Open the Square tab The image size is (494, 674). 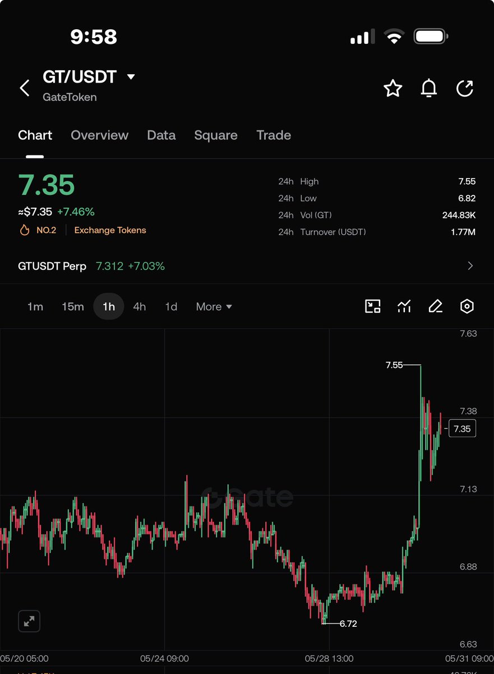(216, 135)
